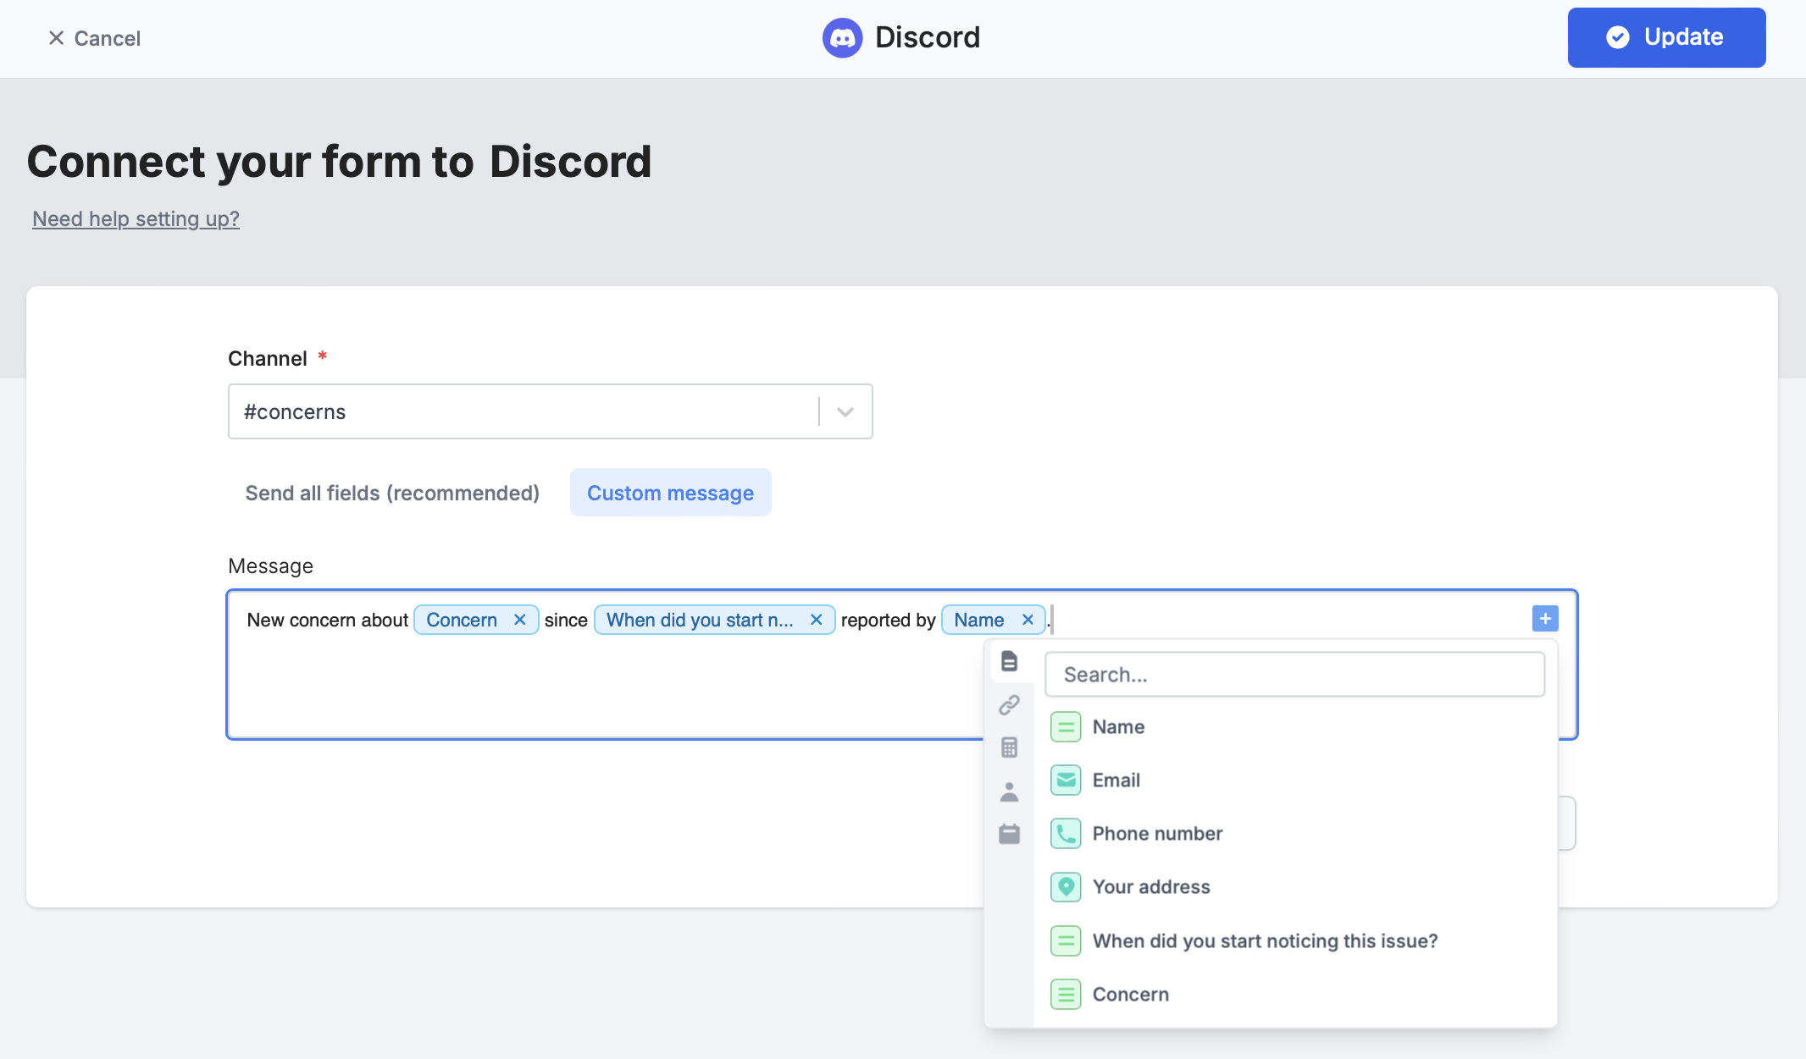Screen dimensions: 1806x1059
Task: Select the Custom message tab
Action: click(670, 493)
